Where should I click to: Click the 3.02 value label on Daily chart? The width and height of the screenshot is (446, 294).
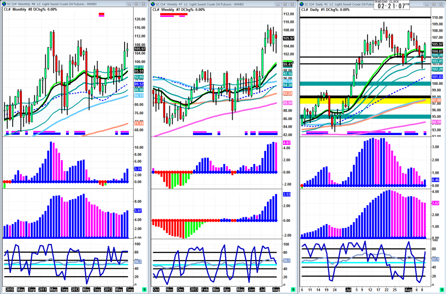435,203
